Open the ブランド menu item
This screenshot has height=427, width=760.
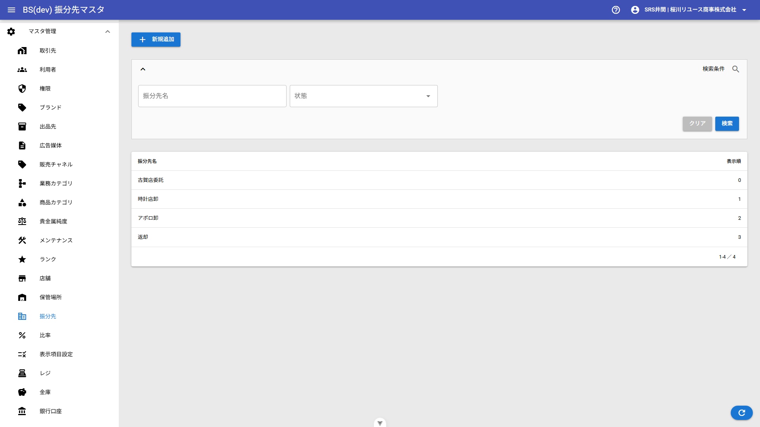pos(59,108)
